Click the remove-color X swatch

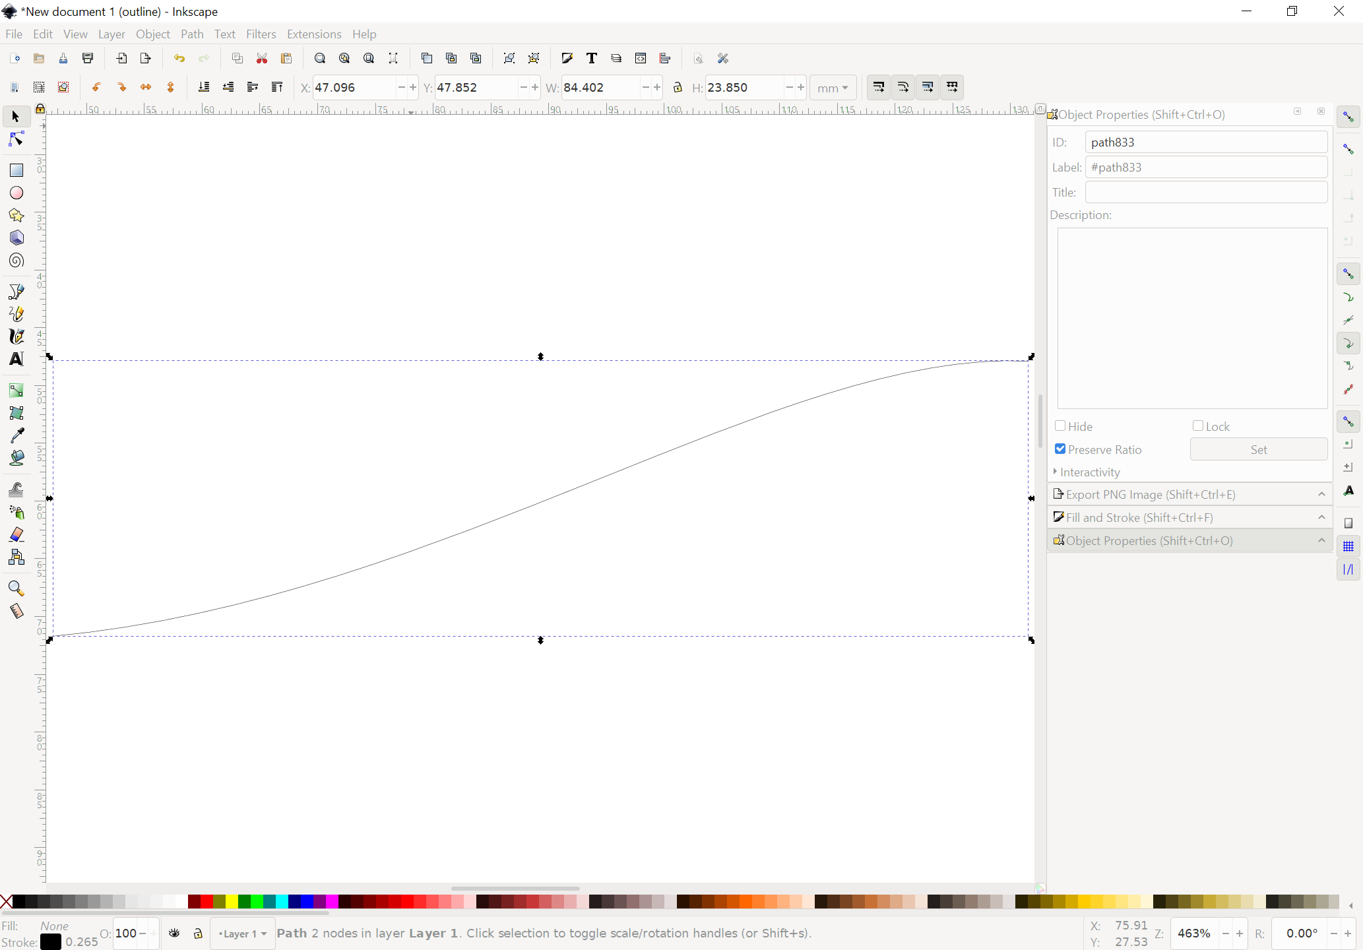pyautogui.click(x=6, y=902)
